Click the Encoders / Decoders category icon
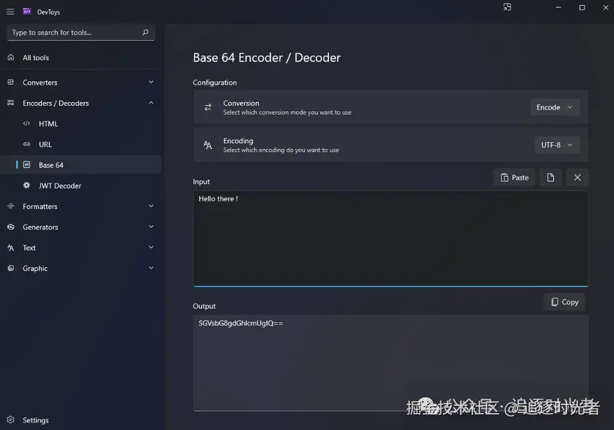This screenshot has height=430, width=614. pyautogui.click(x=11, y=103)
